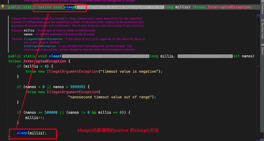Open the Big Data Tools side tab
This screenshot has height=141, width=264.
tap(262, 29)
